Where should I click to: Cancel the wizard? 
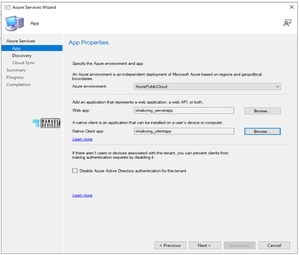coord(274,245)
